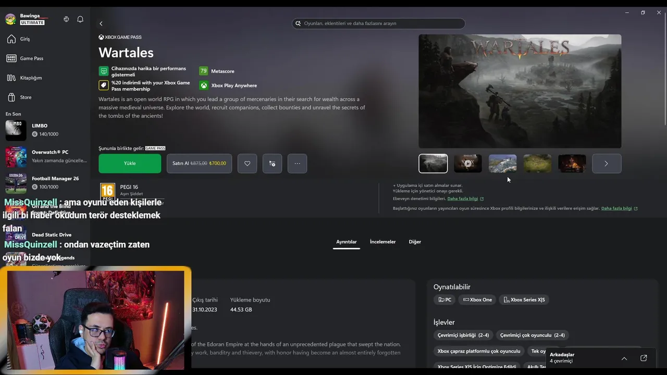The height and width of the screenshot is (375, 667).
Task: Click the PEGI 16 rating badge
Action: coord(108,192)
